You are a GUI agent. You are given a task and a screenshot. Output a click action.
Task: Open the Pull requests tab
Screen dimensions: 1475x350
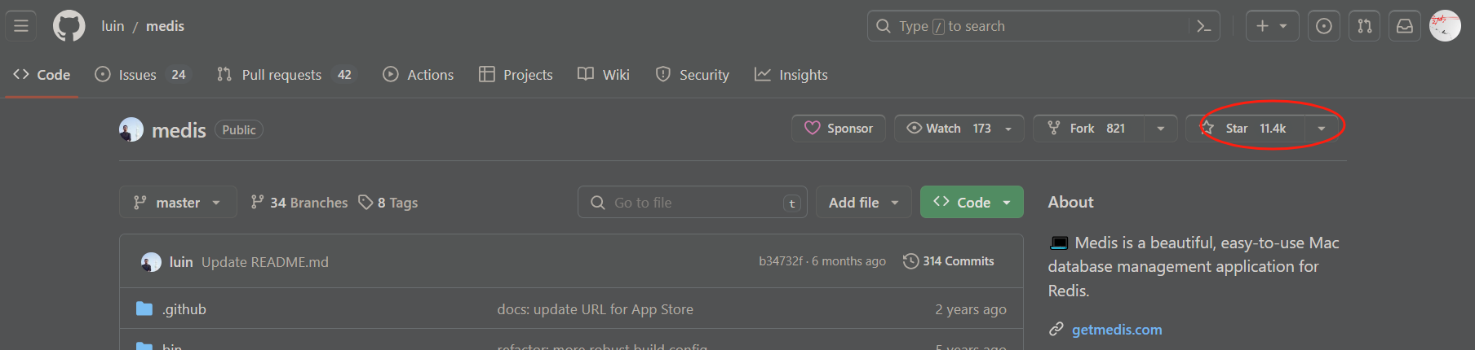pos(286,75)
